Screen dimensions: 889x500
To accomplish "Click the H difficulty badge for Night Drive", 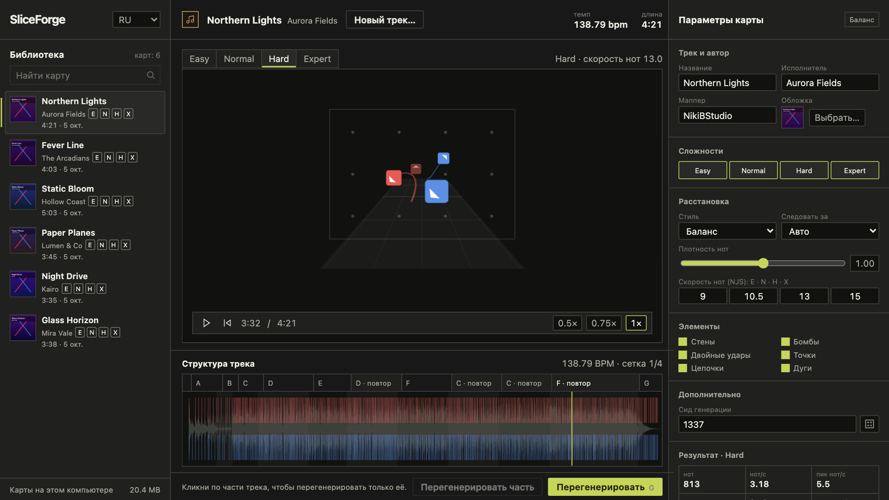I will point(90,289).
